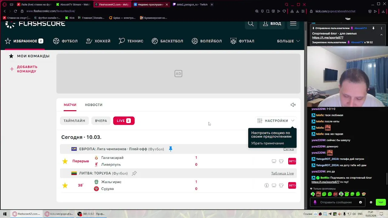The image size is (388, 218).
Task: Open the Flashscore search magnifier icon
Action: tap(251, 24)
